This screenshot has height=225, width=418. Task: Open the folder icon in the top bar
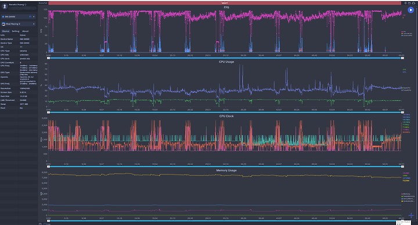409,3
